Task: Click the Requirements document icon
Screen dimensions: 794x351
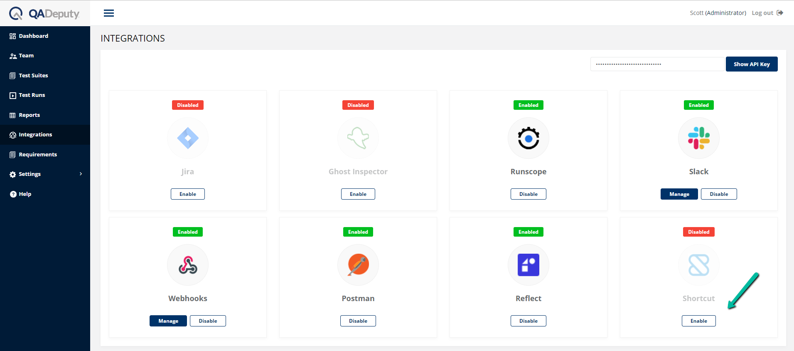Action: coord(13,155)
